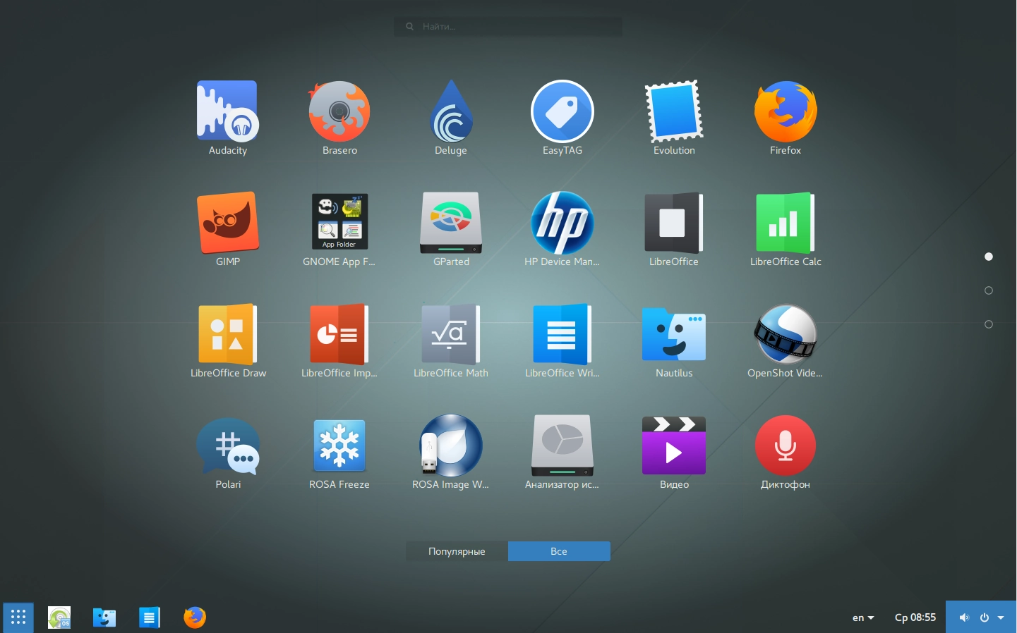Screen dimensions: 1017x633
Task: Launch LibreOffice Math
Action: coord(451,334)
